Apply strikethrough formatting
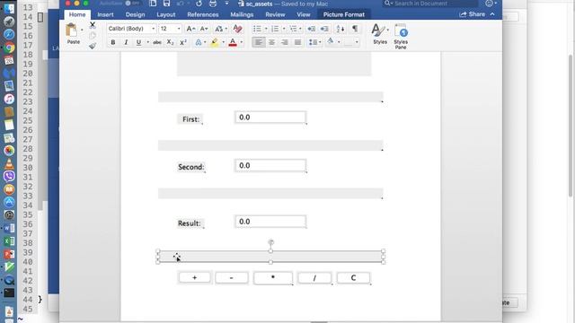This screenshot has width=575, height=323. 157,42
